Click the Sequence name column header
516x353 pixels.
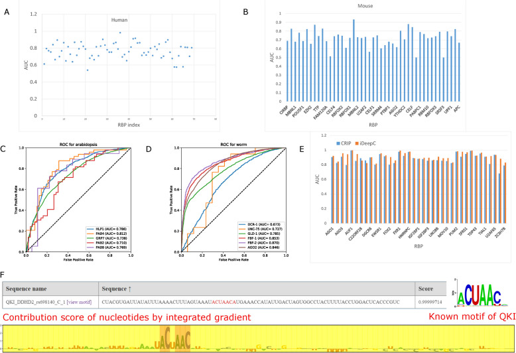click(50, 289)
